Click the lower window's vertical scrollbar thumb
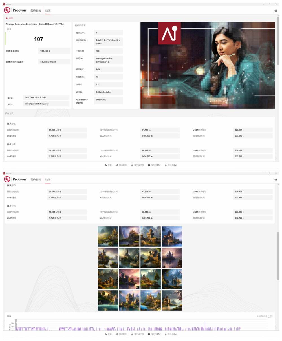Screen dimensions: 282x341 tap(278, 256)
